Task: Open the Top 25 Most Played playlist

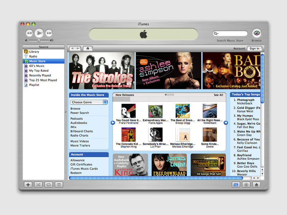Action: point(43,80)
